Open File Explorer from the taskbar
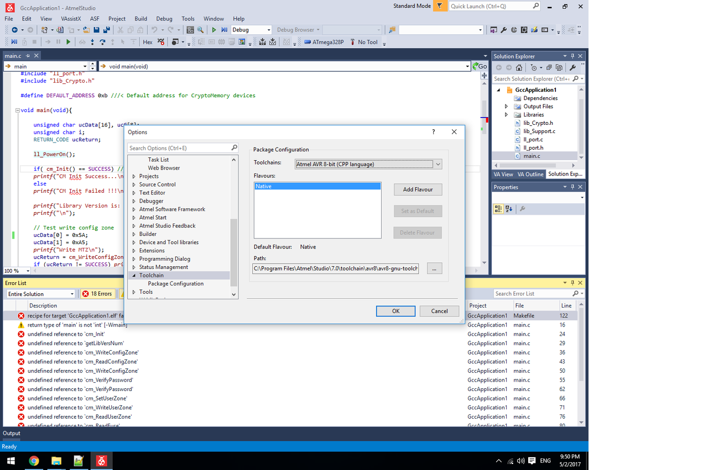This screenshot has height=470, width=708. tap(56, 461)
